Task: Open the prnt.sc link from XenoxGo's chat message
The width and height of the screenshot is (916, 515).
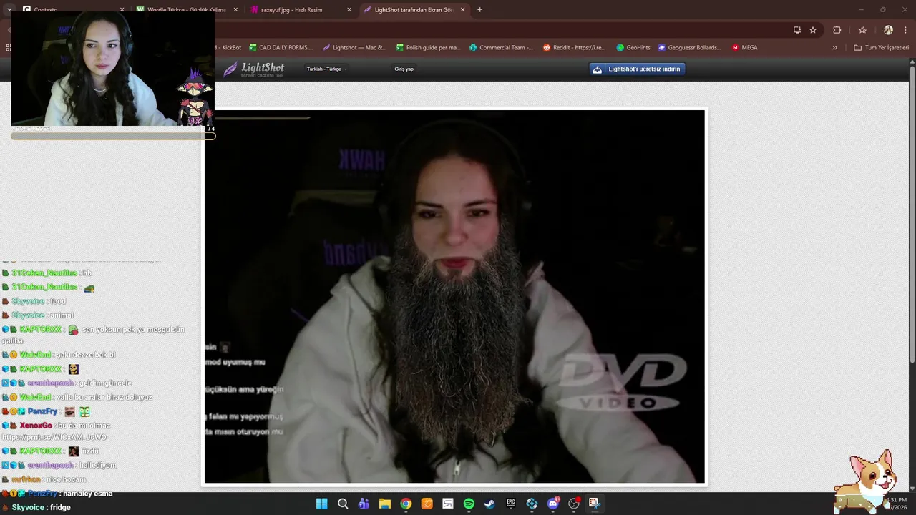Action: [55, 437]
